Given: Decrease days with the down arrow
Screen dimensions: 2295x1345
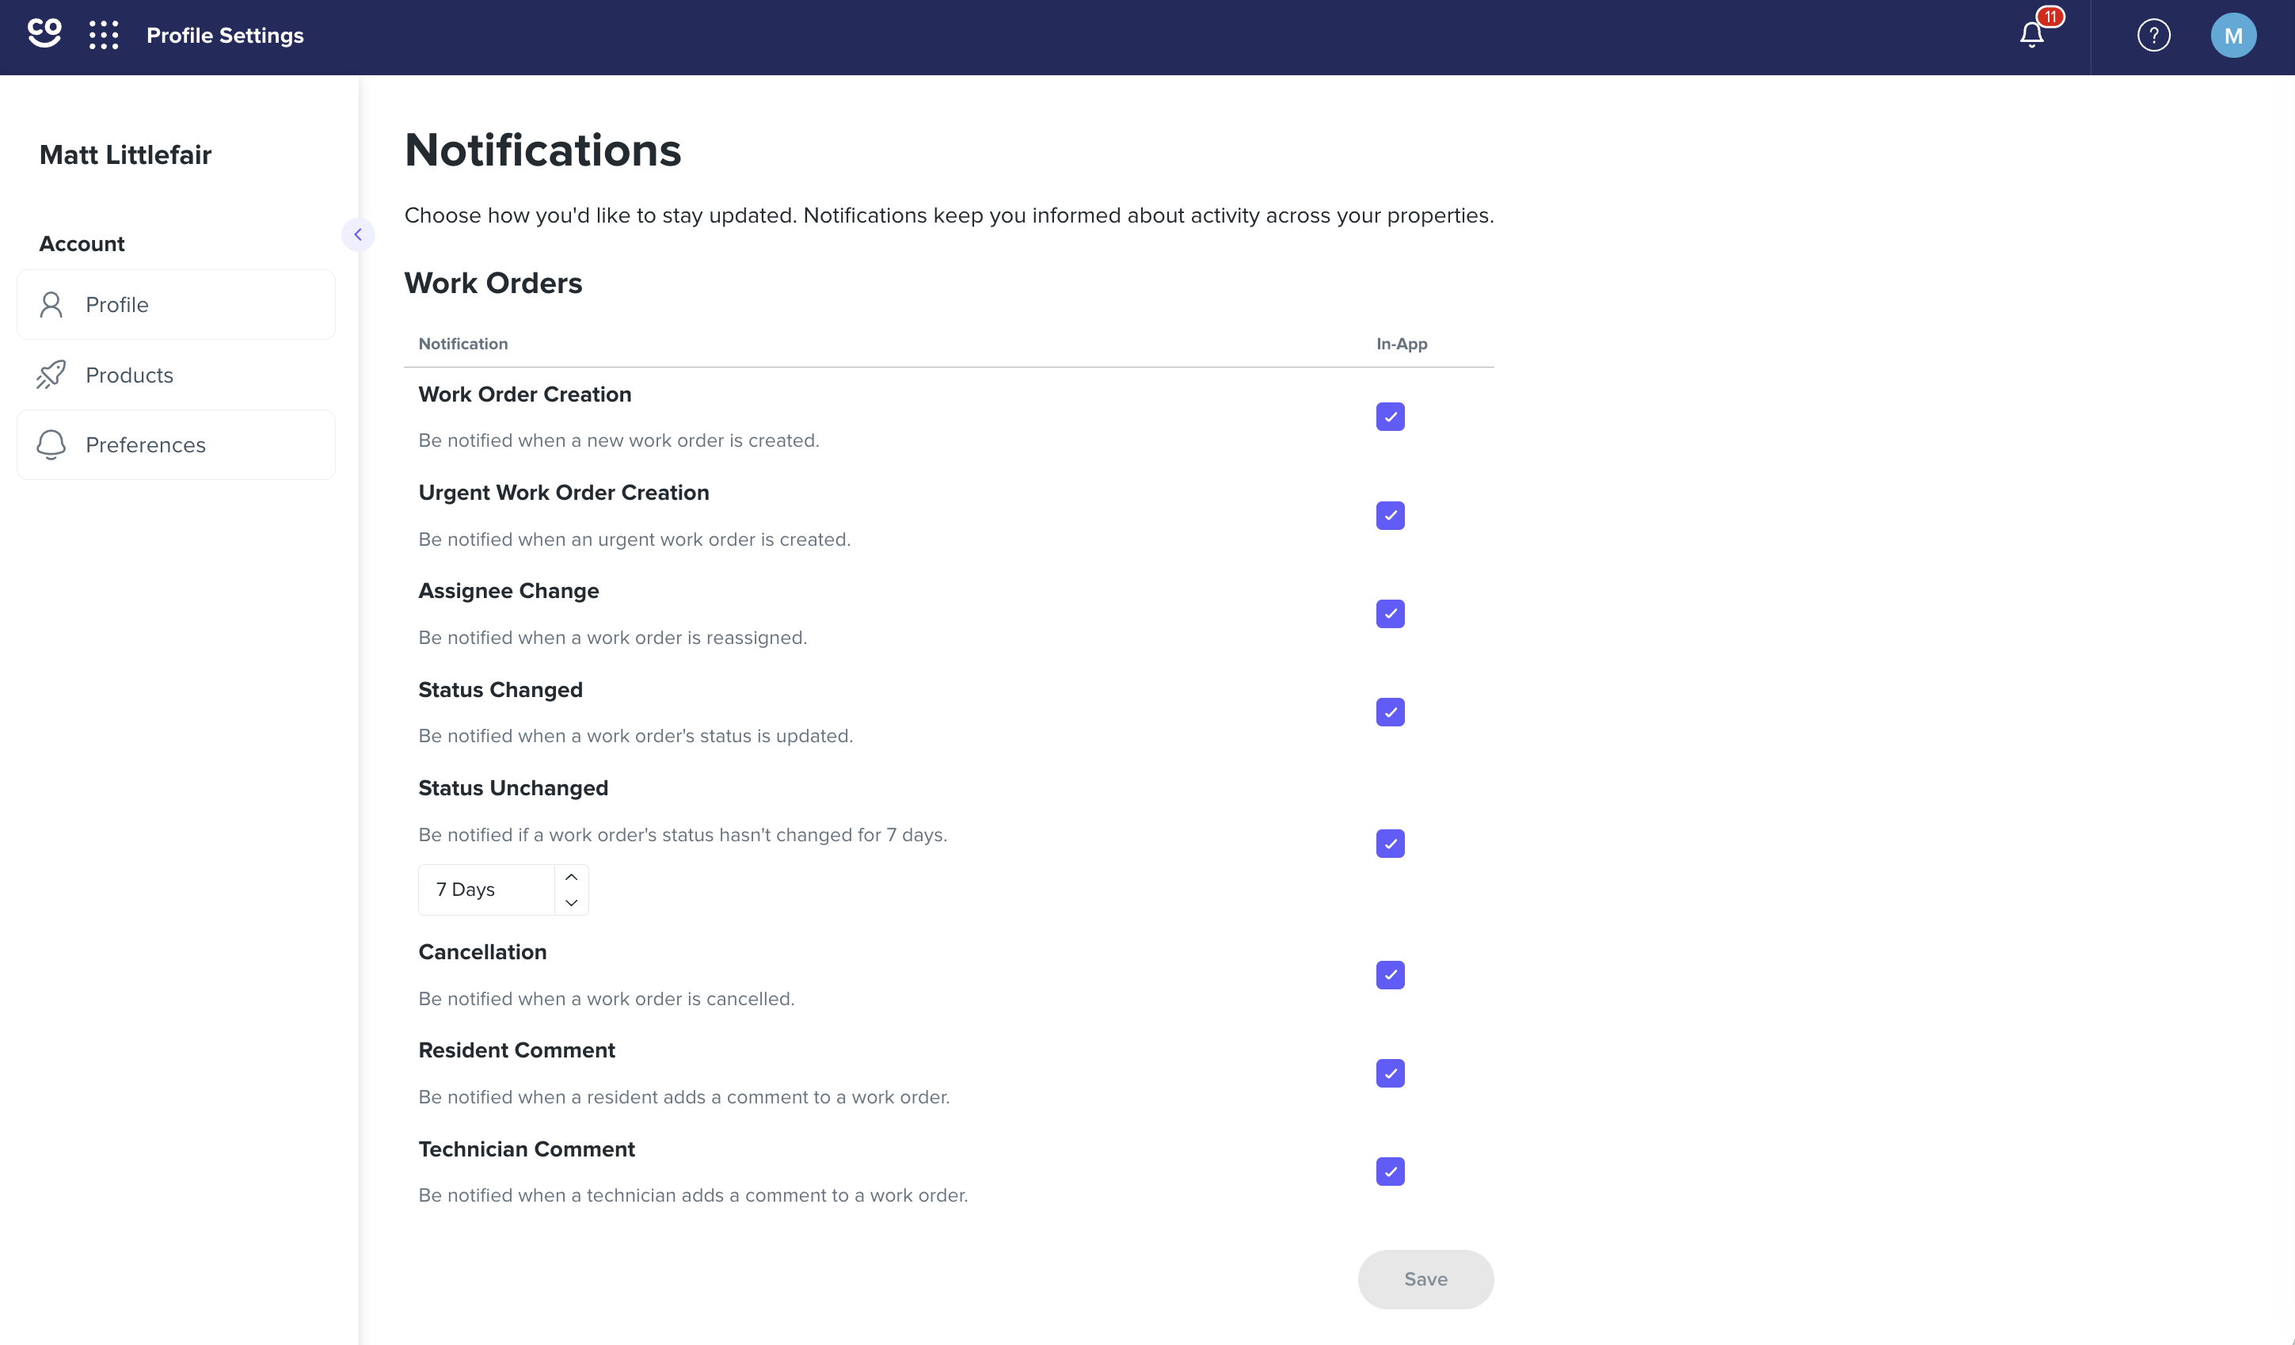Looking at the screenshot, I should click(x=571, y=902).
